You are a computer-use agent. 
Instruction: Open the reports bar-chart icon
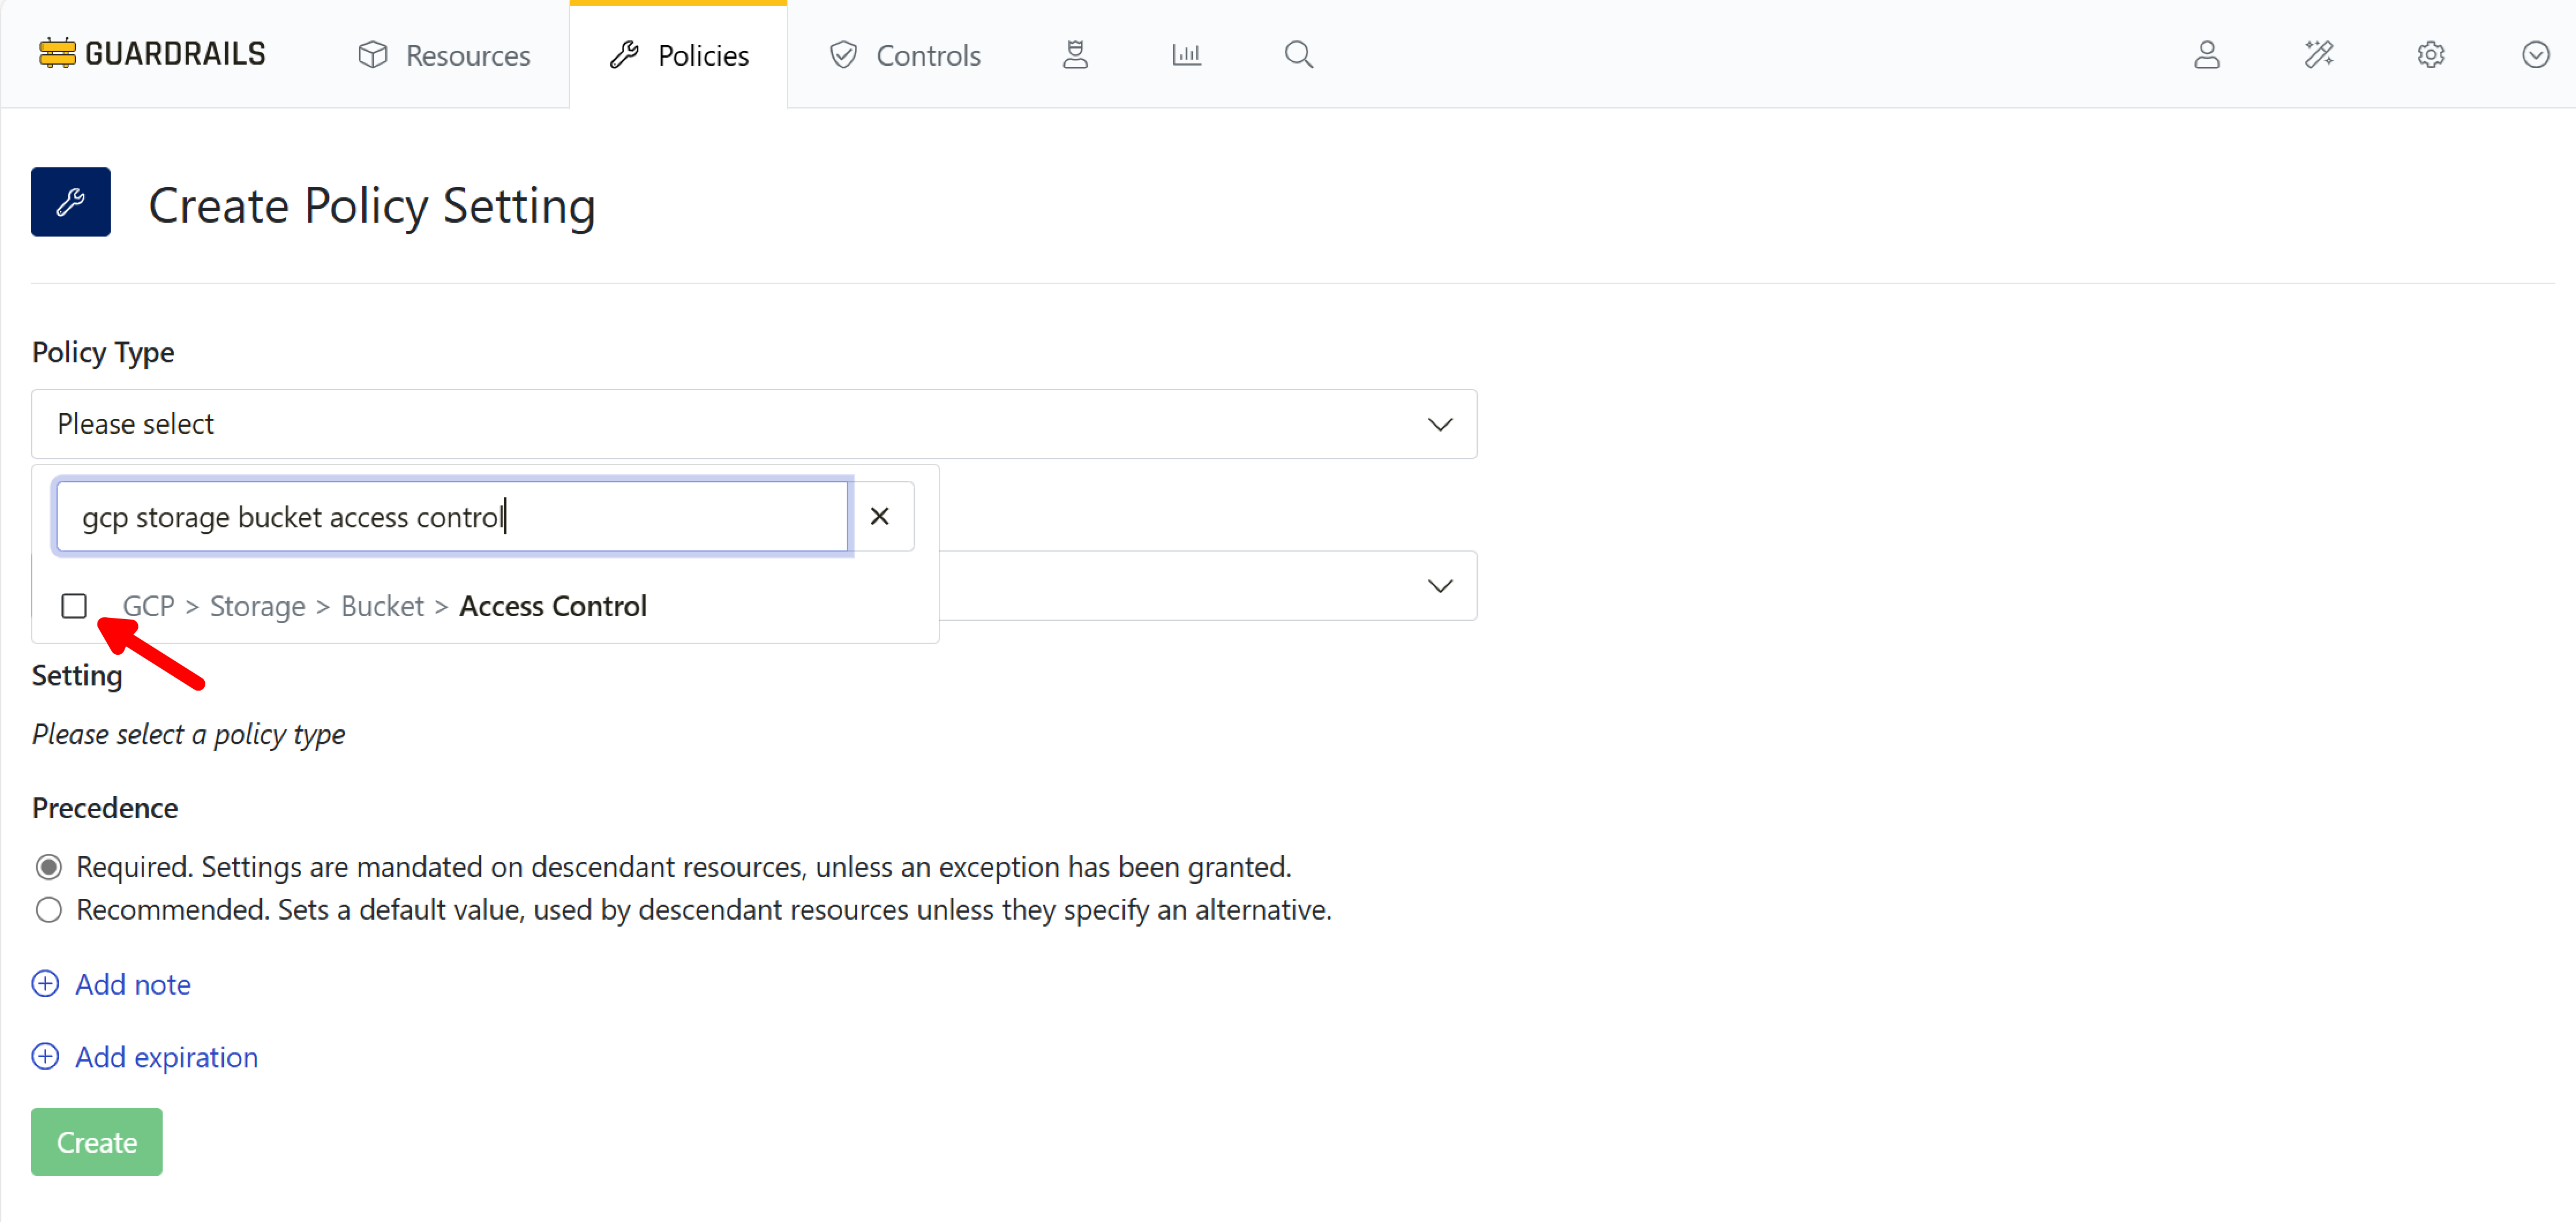point(1186,54)
